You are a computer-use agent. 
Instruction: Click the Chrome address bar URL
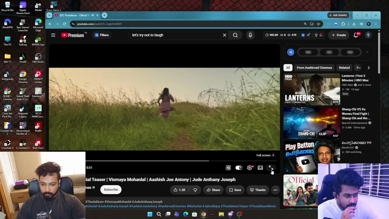99,24
